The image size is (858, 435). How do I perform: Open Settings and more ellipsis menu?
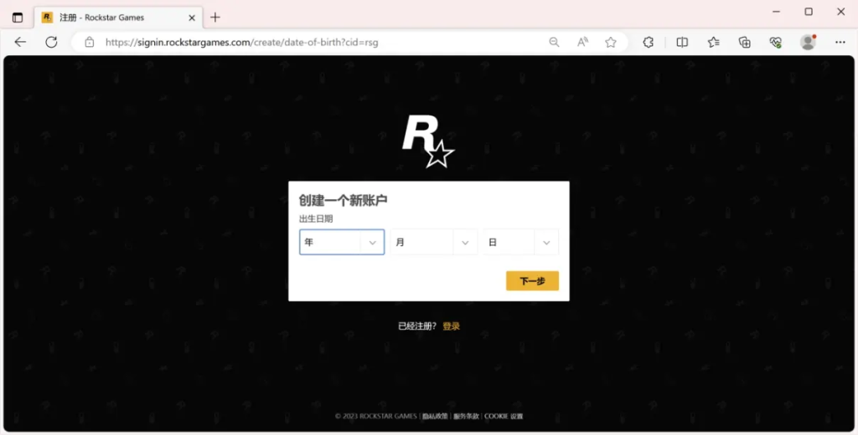pyautogui.click(x=840, y=42)
